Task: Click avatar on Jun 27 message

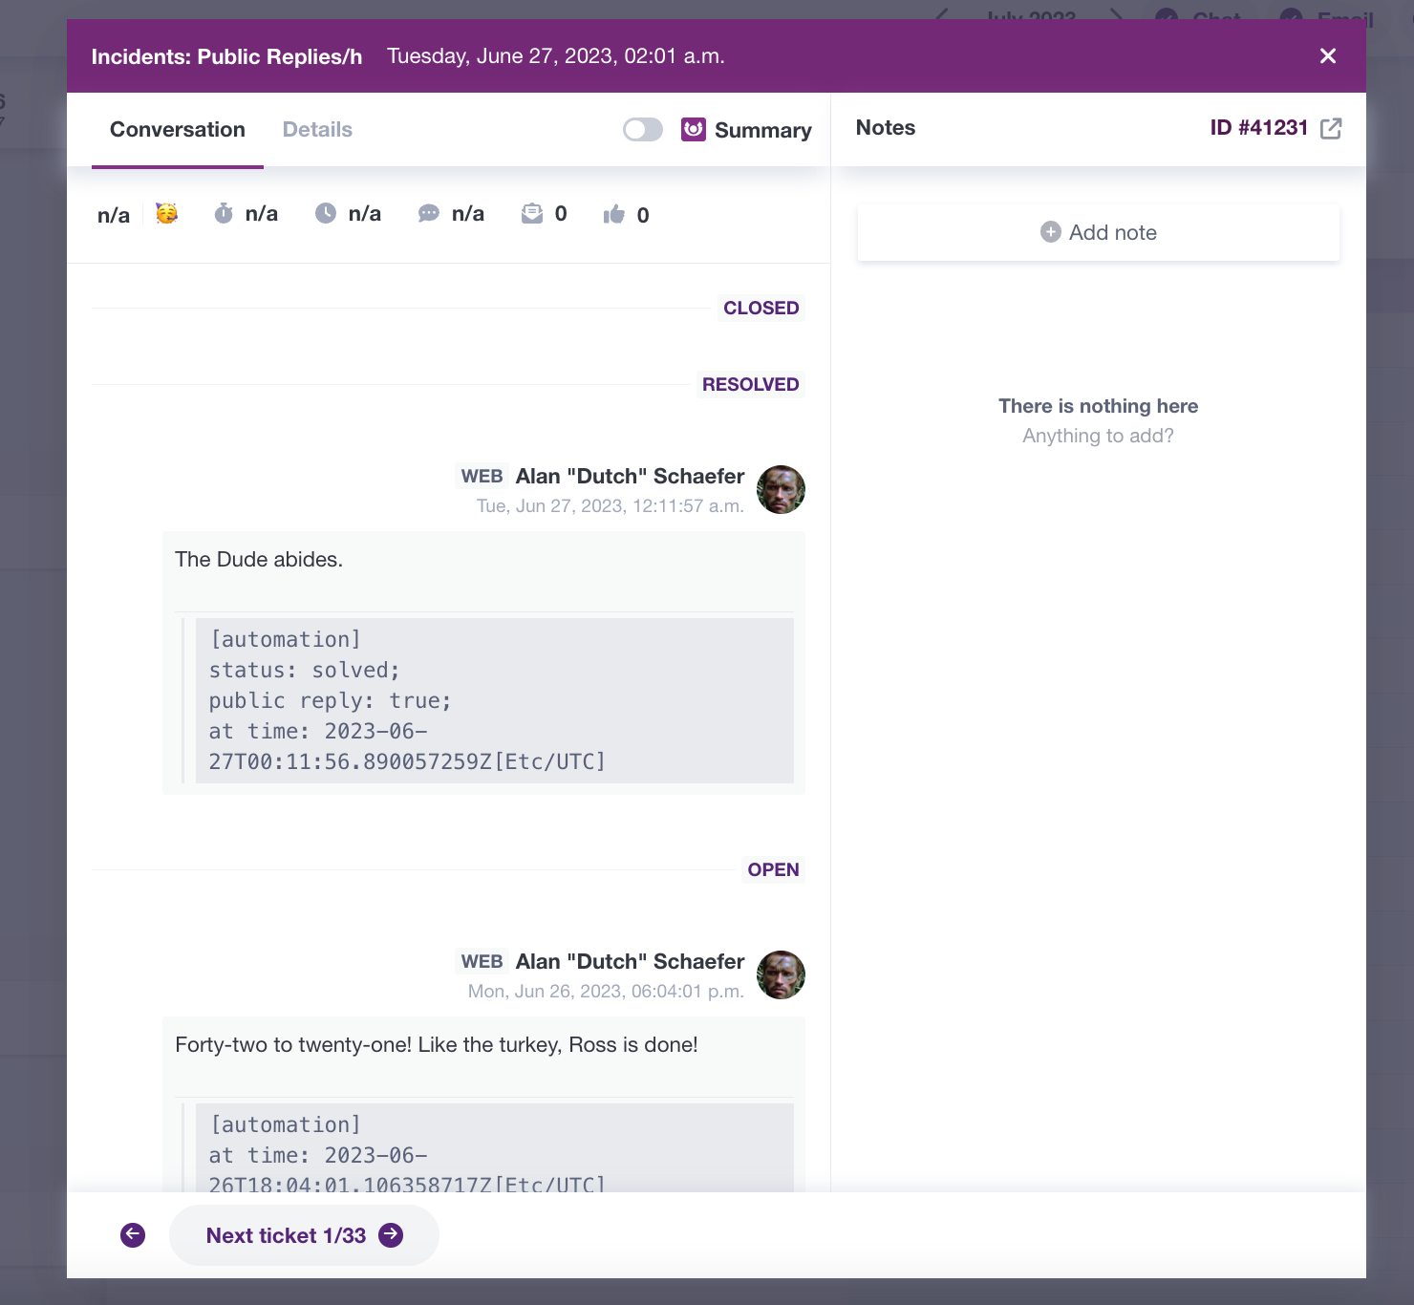Action: (x=781, y=489)
